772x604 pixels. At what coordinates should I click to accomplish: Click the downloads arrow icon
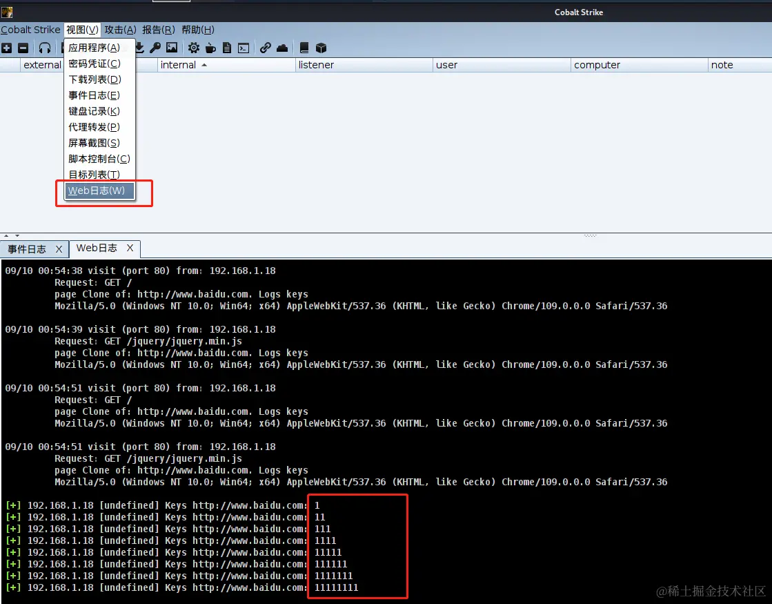tap(140, 48)
